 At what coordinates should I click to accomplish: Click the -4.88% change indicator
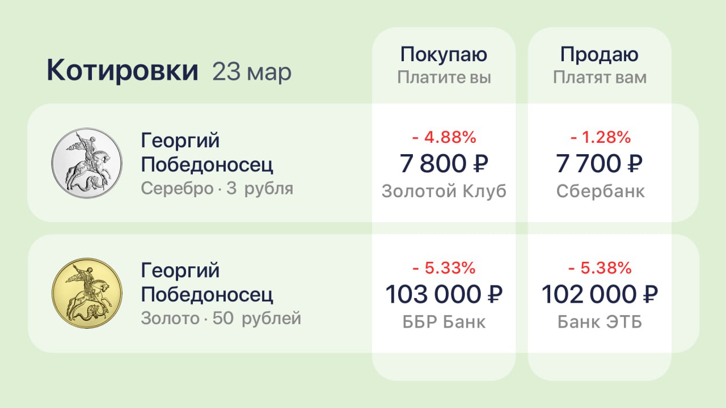444,138
